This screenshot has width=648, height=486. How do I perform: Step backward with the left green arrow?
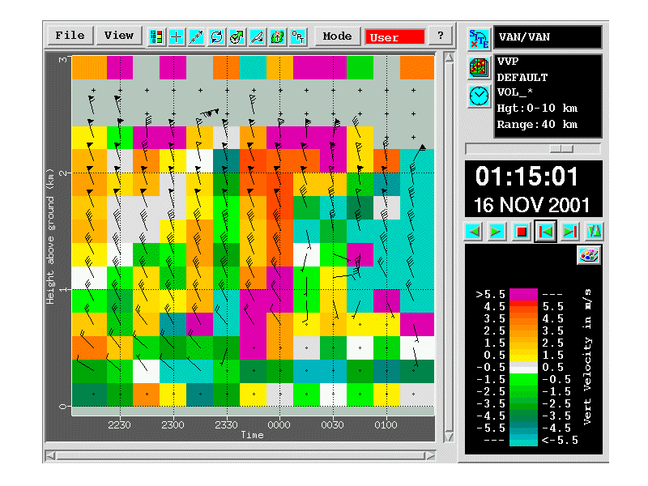click(474, 232)
